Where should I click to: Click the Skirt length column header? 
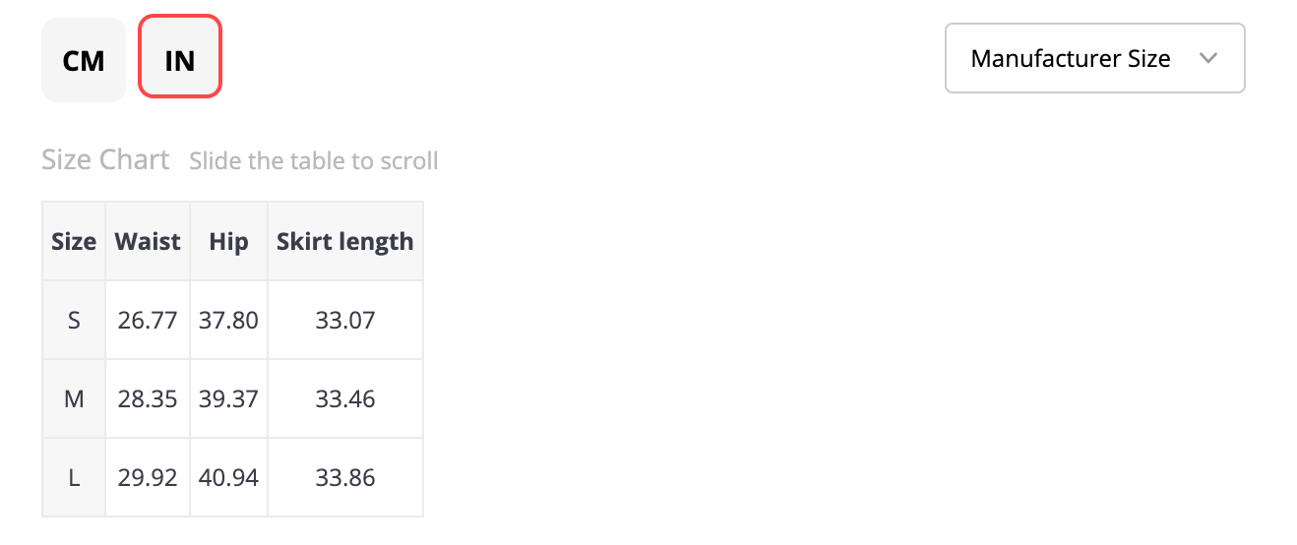pos(344,242)
